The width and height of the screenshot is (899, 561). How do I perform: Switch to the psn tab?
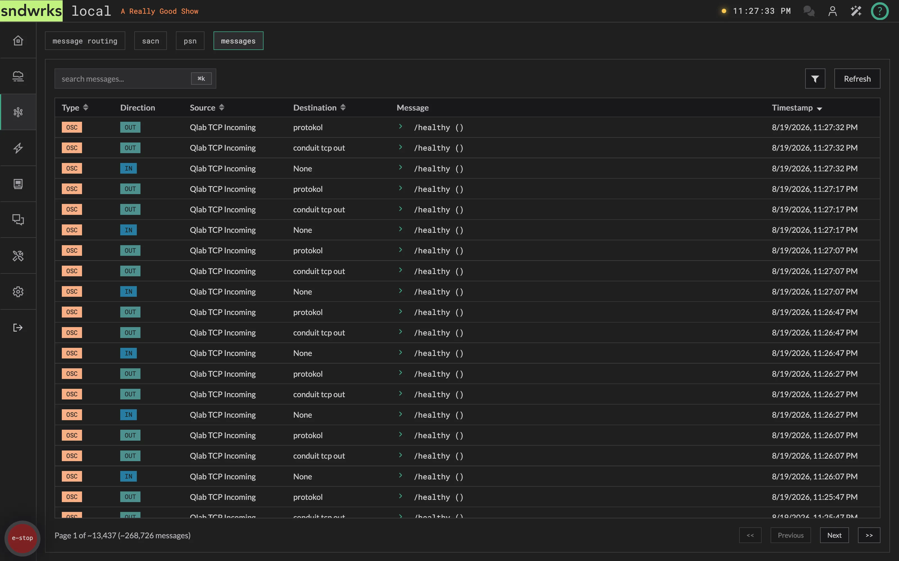click(190, 41)
